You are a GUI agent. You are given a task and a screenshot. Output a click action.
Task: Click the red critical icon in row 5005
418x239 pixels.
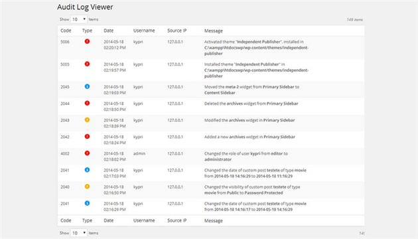pos(87,64)
